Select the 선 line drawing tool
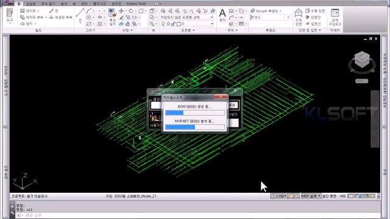 tap(80, 15)
